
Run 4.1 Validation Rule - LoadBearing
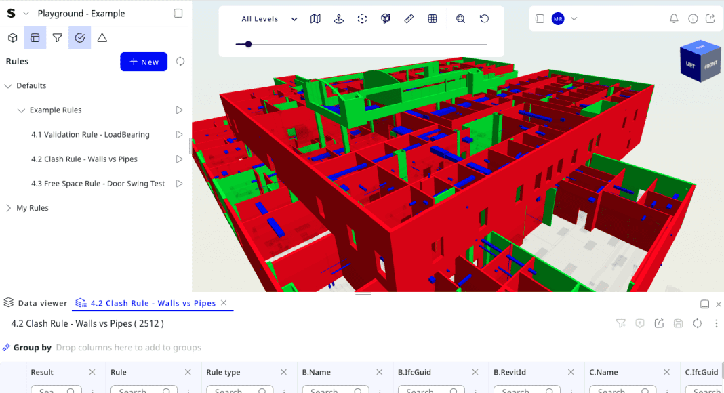click(179, 135)
